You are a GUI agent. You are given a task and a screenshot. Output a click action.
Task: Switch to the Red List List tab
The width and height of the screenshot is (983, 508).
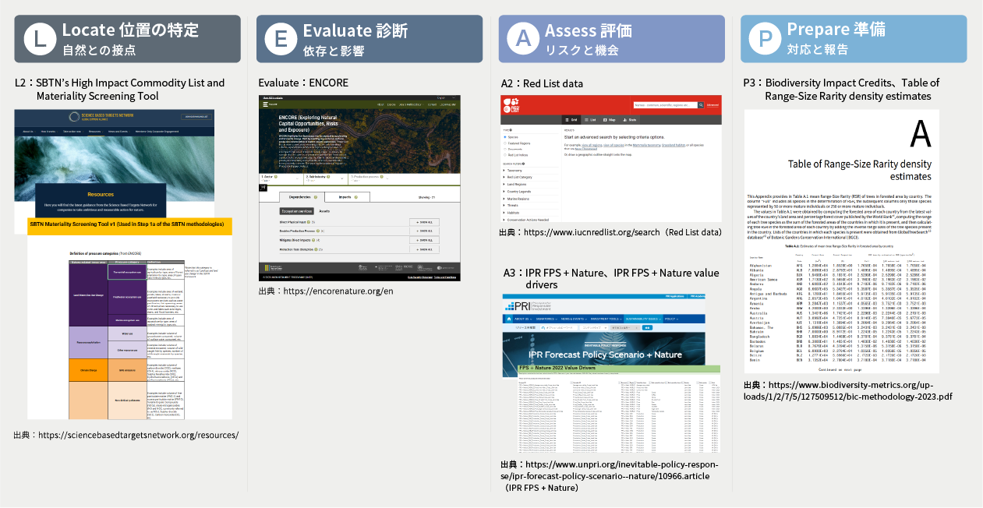[x=590, y=120]
